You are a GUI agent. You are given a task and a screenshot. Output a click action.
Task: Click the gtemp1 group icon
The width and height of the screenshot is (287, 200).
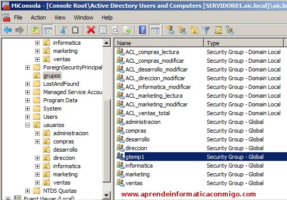[121, 156]
